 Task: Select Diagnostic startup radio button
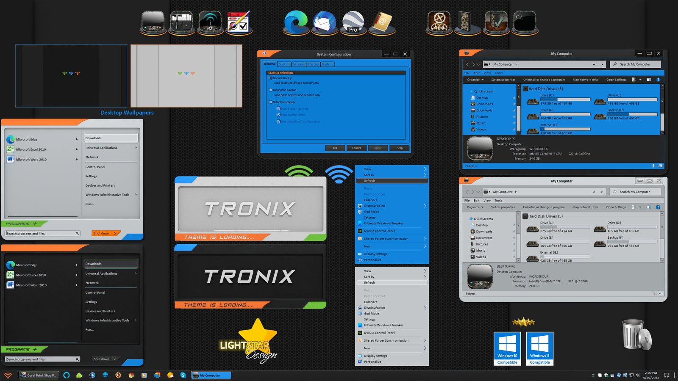[271, 90]
